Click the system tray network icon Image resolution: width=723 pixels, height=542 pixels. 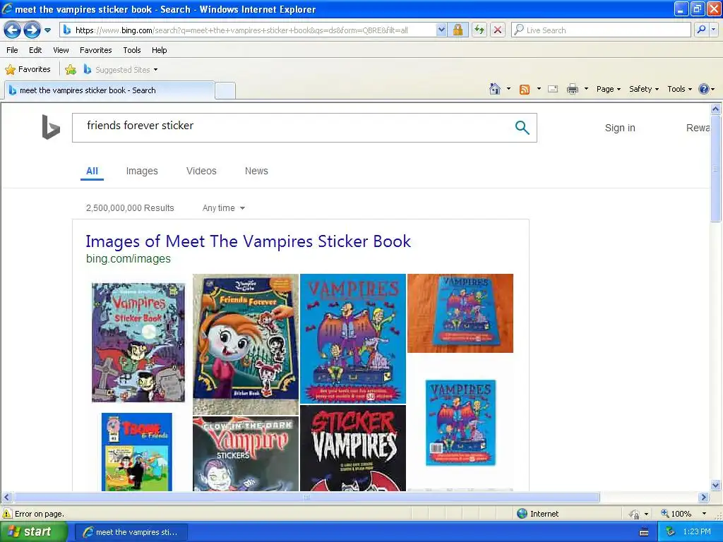671,532
